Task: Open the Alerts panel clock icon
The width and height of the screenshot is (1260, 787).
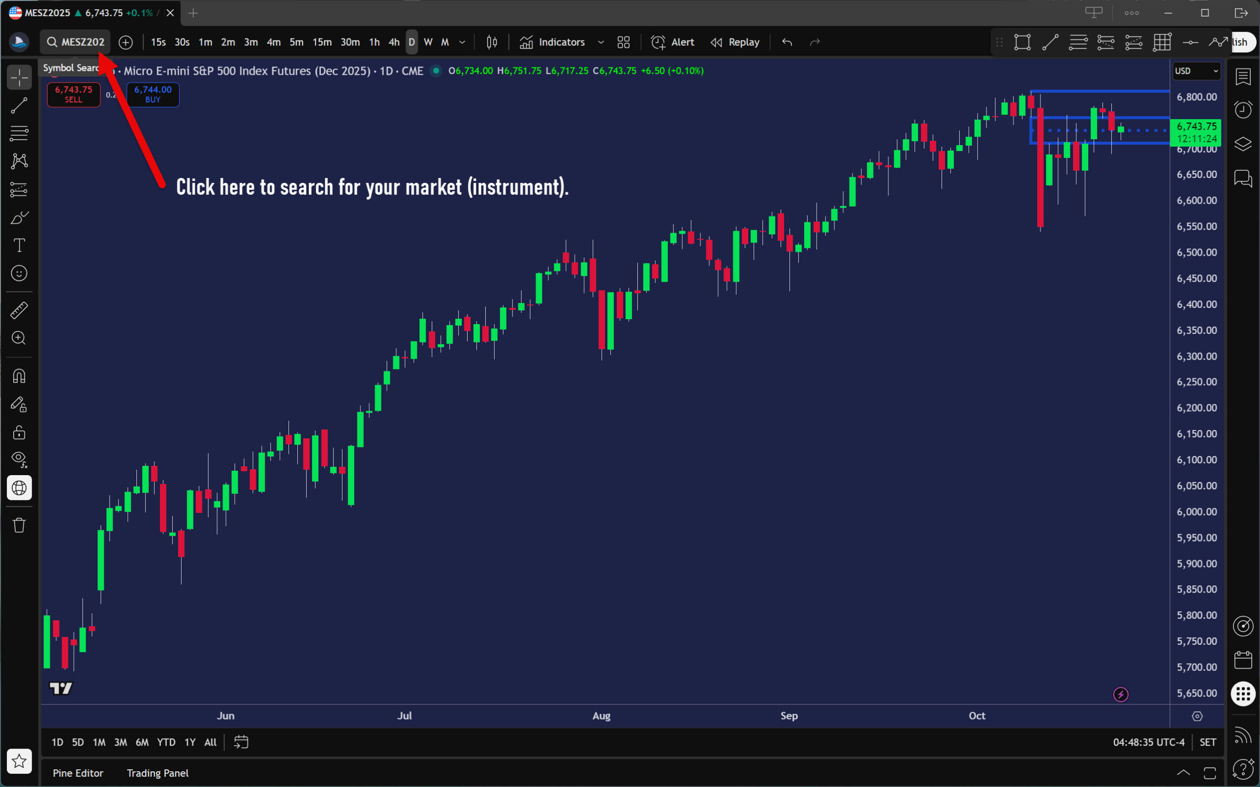Action: click(1243, 109)
